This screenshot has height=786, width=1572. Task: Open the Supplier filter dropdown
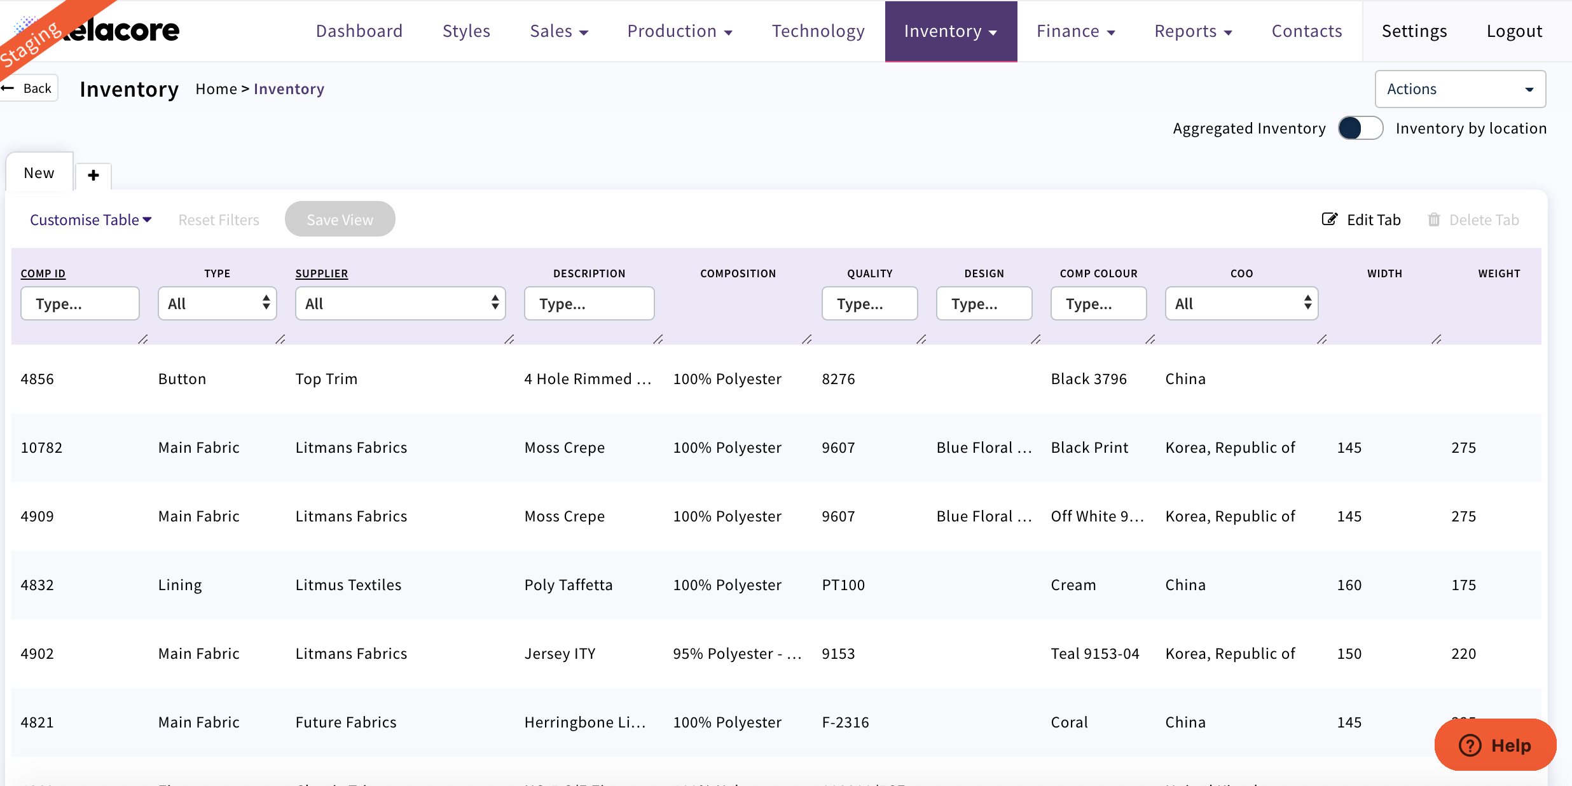coord(400,303)
